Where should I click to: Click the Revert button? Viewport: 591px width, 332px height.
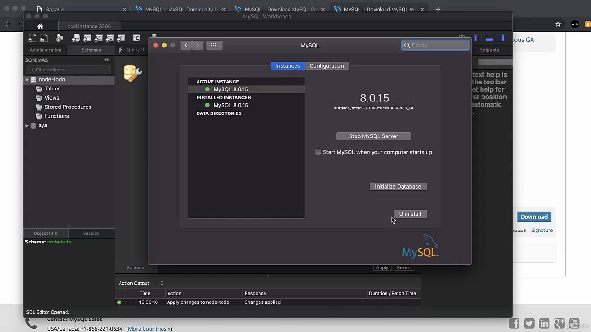click(x=404, y=267)
